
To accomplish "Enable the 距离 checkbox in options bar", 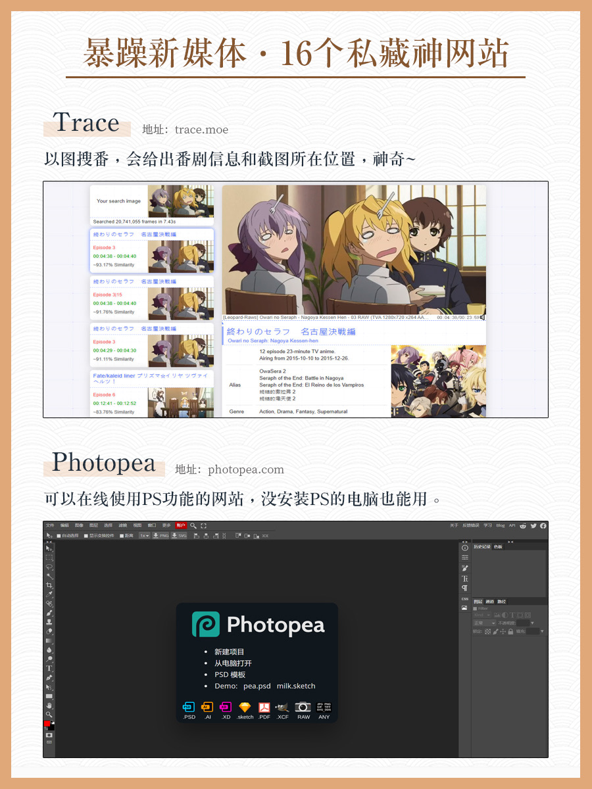I will click(122, 536).
